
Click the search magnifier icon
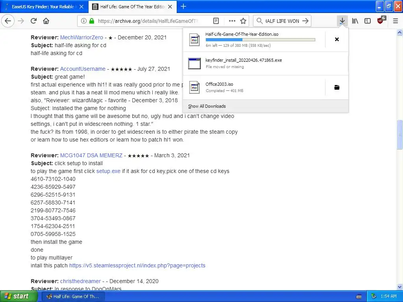point(260,21)
